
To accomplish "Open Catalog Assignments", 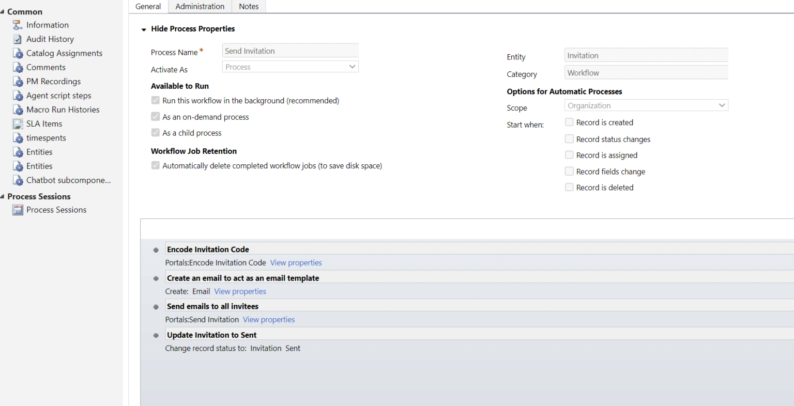I will click(x=64, y=53).
